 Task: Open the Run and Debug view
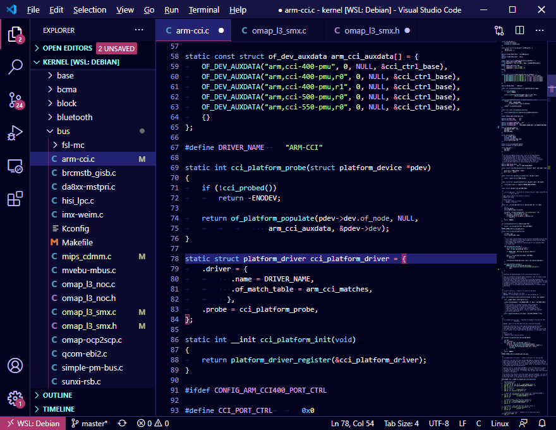pyautogui.click(x=15, y=133)
